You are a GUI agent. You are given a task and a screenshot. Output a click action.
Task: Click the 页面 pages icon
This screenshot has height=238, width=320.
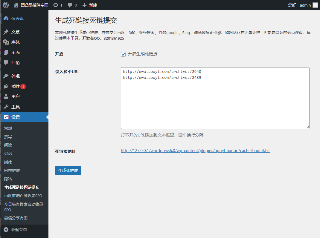click(x=6, y=53)
